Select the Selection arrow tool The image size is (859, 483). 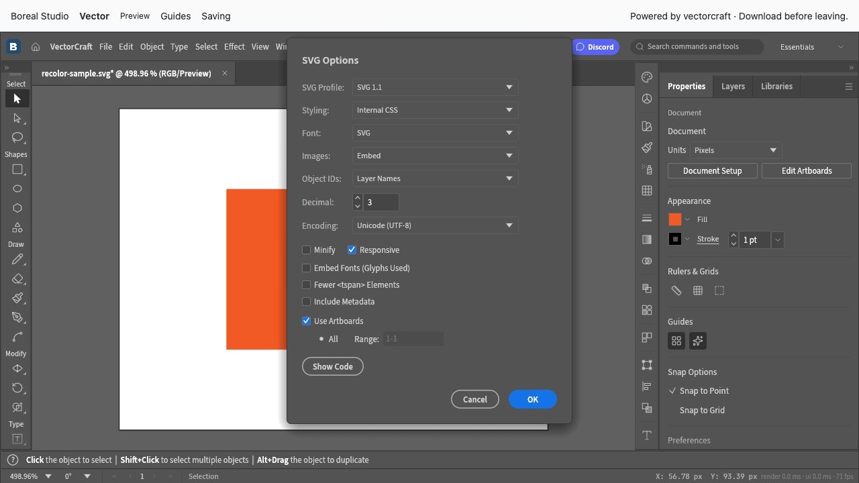17,99
